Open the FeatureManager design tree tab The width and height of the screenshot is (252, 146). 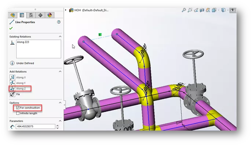[13, 15]
